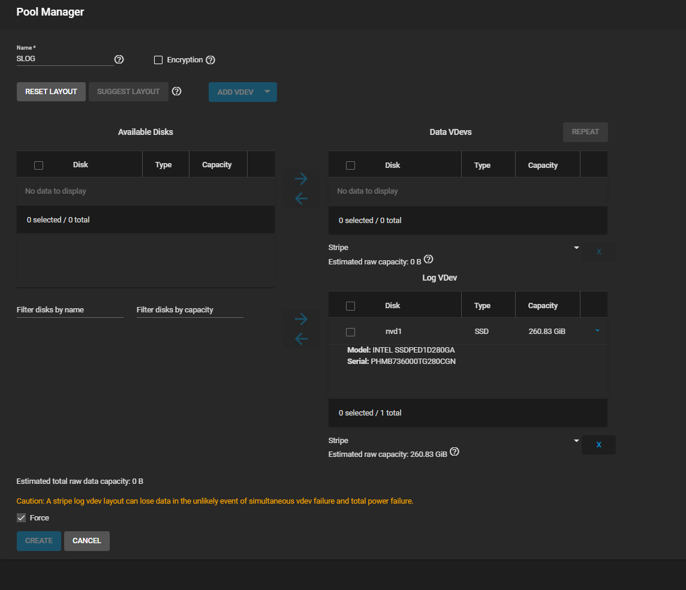The height and width of the screenshot is (590, 686).
Task: Cancel the pool creation
Action: pyautogui.click(x=86, y=541)
